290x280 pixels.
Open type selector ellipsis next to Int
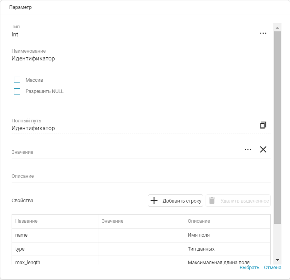(263, 34)
